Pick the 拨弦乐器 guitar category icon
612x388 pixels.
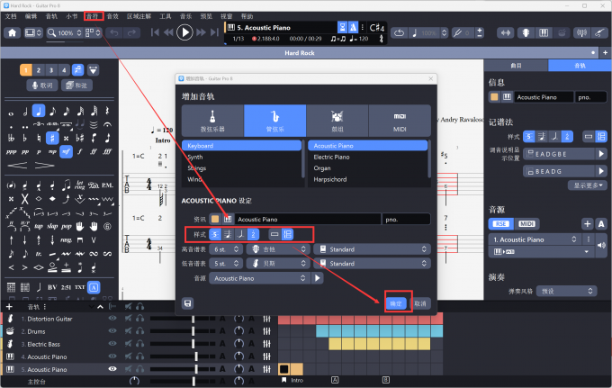click(211, 120)
